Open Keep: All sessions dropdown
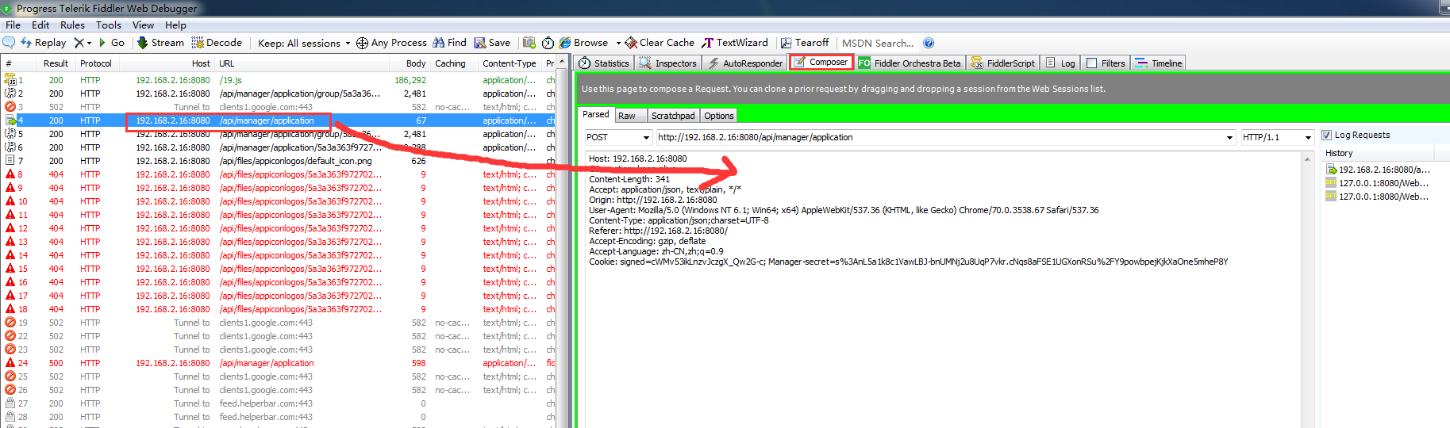Screen dimensions: 1450x428 point(305,43)
